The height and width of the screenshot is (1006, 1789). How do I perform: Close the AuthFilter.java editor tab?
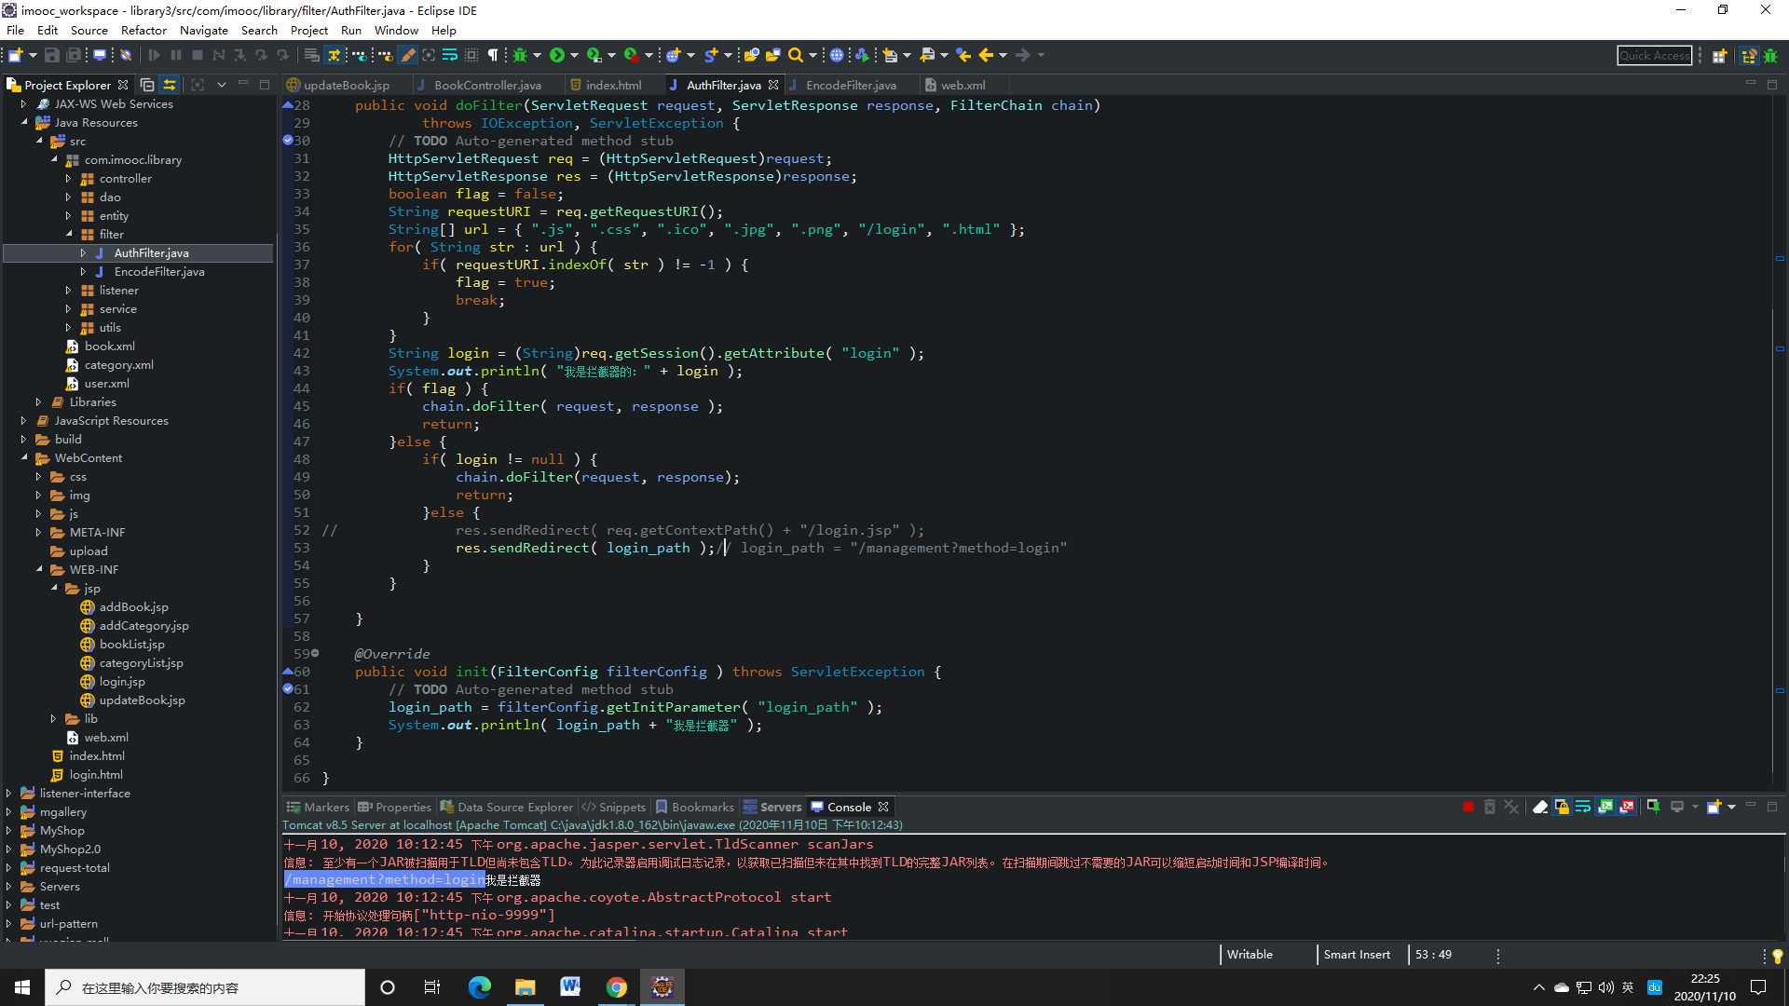[773, 85]
